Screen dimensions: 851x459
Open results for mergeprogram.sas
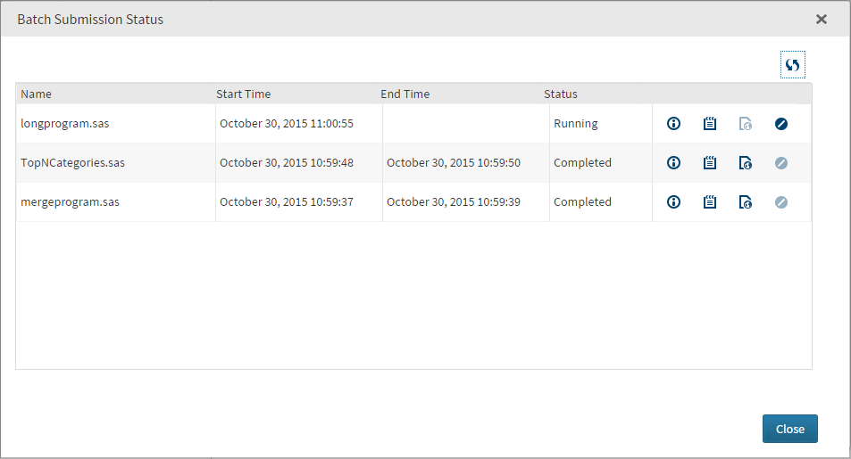coord(746,202)
